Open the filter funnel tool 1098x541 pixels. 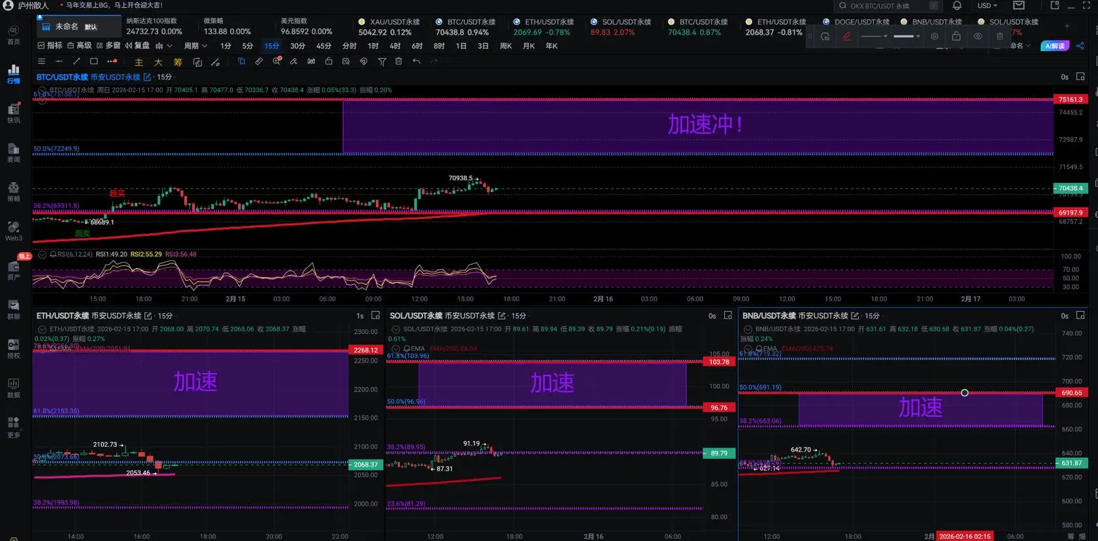(382, 61)
